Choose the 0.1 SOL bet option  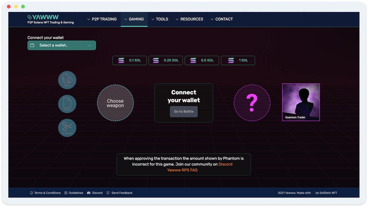129,60
